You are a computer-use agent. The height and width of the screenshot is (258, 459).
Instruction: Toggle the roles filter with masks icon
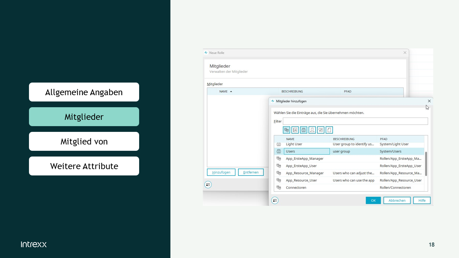point(286,130)
